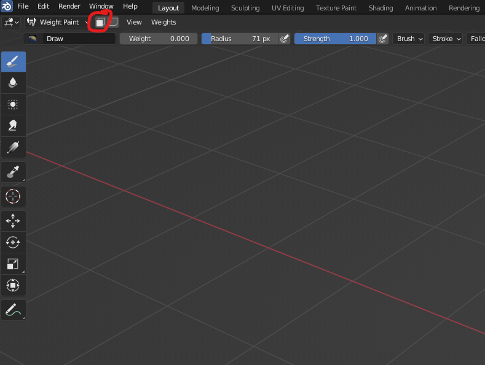Toggle pen pressure for Strength

tap(382, 39)
